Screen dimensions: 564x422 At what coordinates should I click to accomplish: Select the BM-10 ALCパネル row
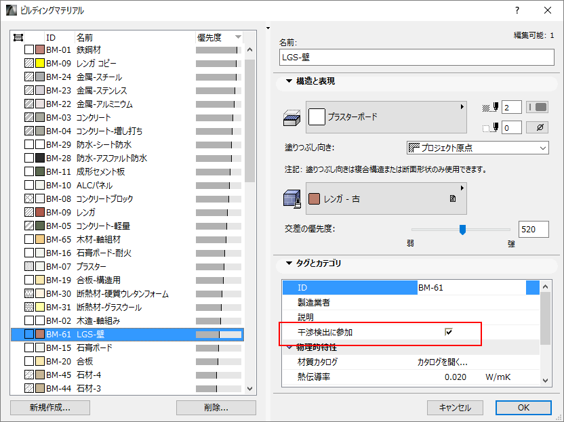click(127, 186)
